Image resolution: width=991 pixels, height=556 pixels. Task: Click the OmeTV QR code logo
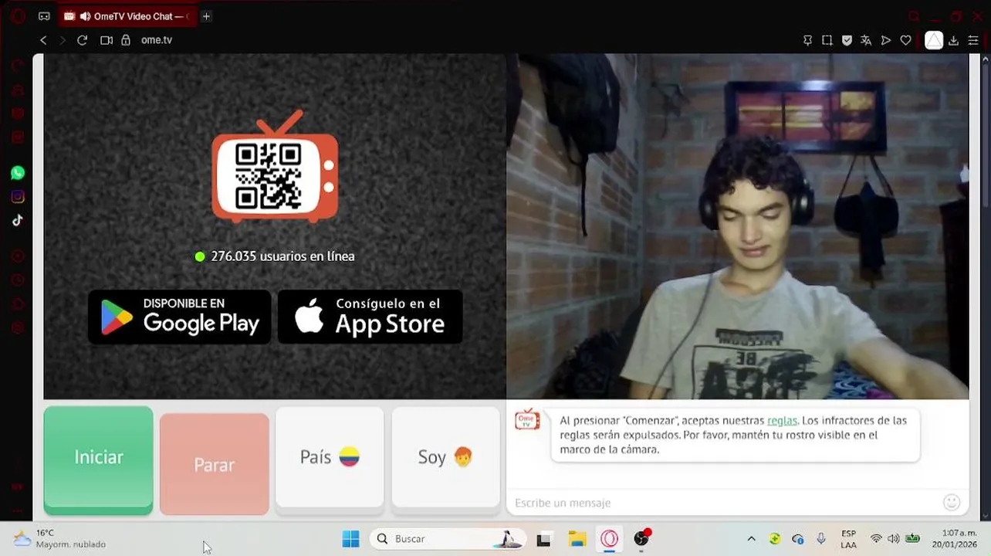275,167
